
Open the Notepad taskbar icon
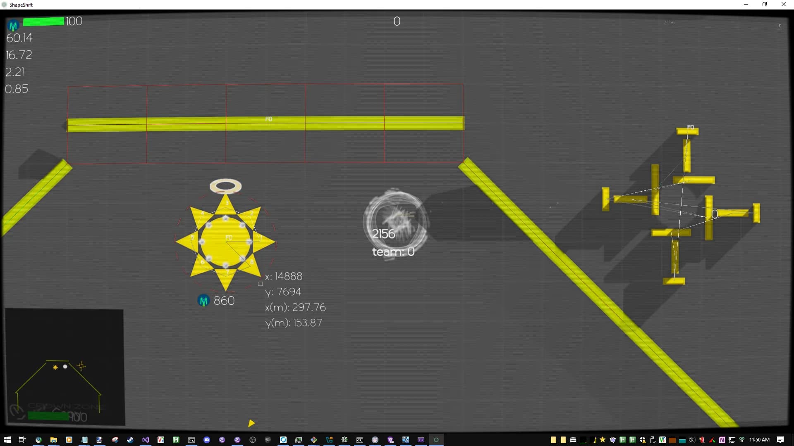click(x=84, y=440)
